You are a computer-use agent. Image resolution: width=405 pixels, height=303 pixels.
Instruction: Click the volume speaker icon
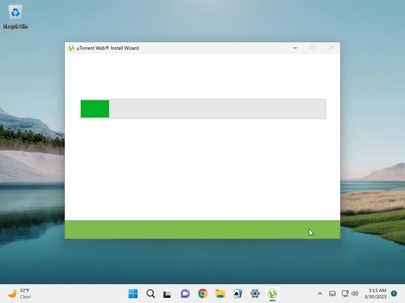point(355,294)
